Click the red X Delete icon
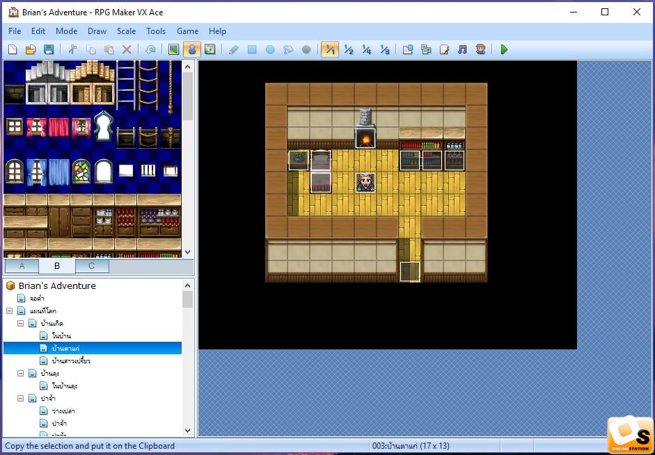This screenshot has height=455, width=655. [127, 49]
